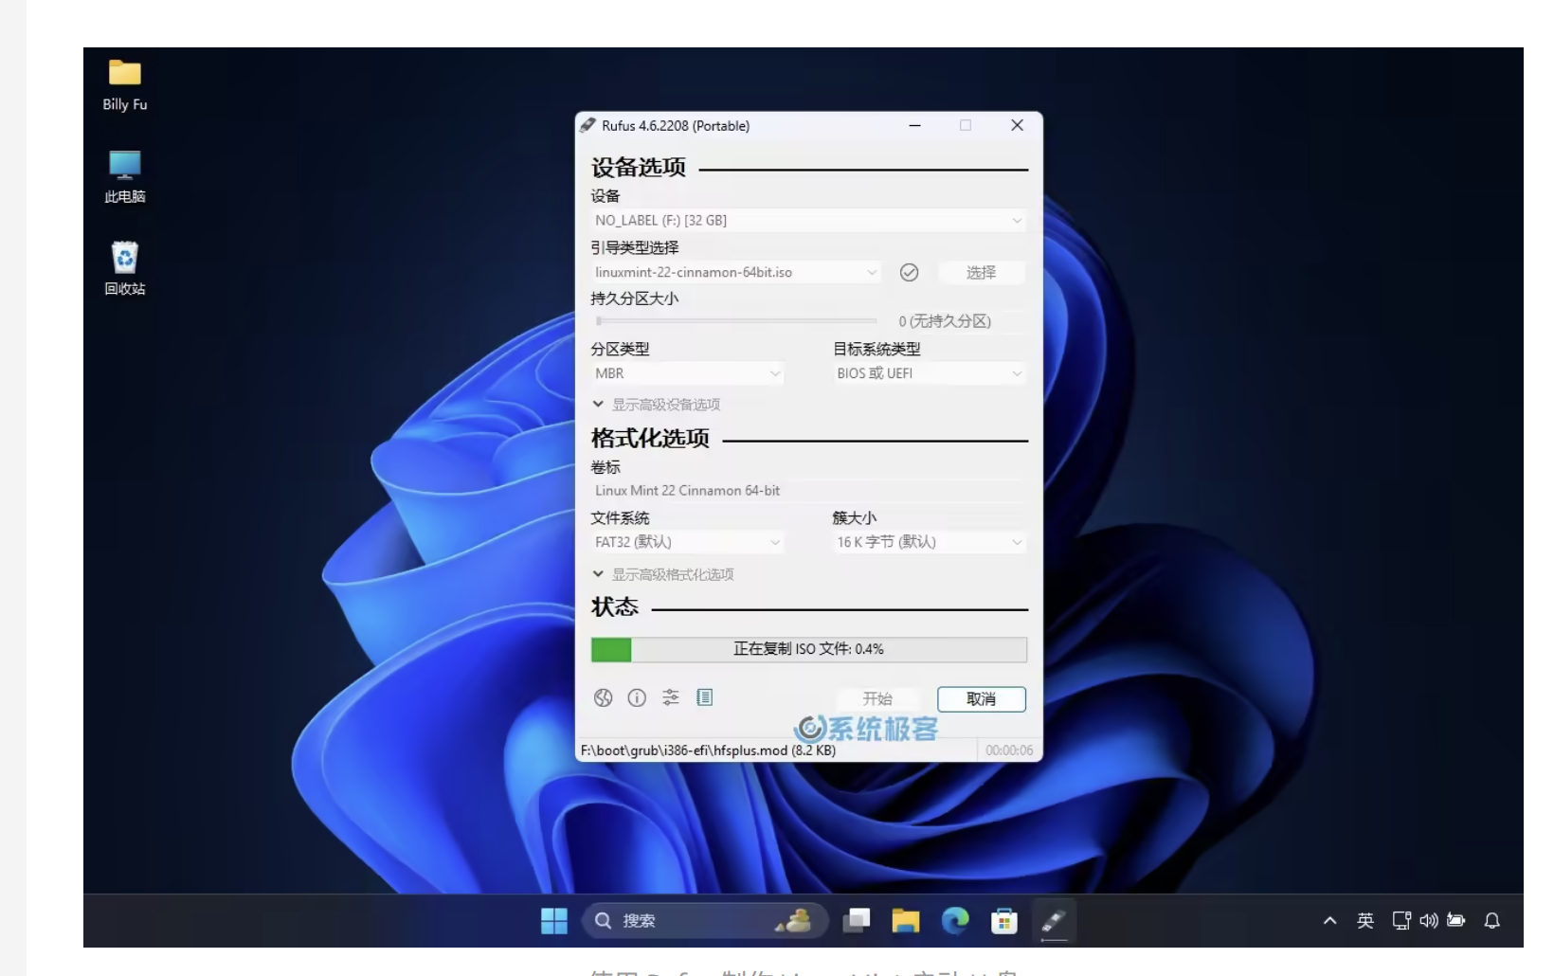Open the 设备 NO_LABEL (F:) dropdown
The height and width of the screenshot is (976, 1554).
tap(808, 221)
